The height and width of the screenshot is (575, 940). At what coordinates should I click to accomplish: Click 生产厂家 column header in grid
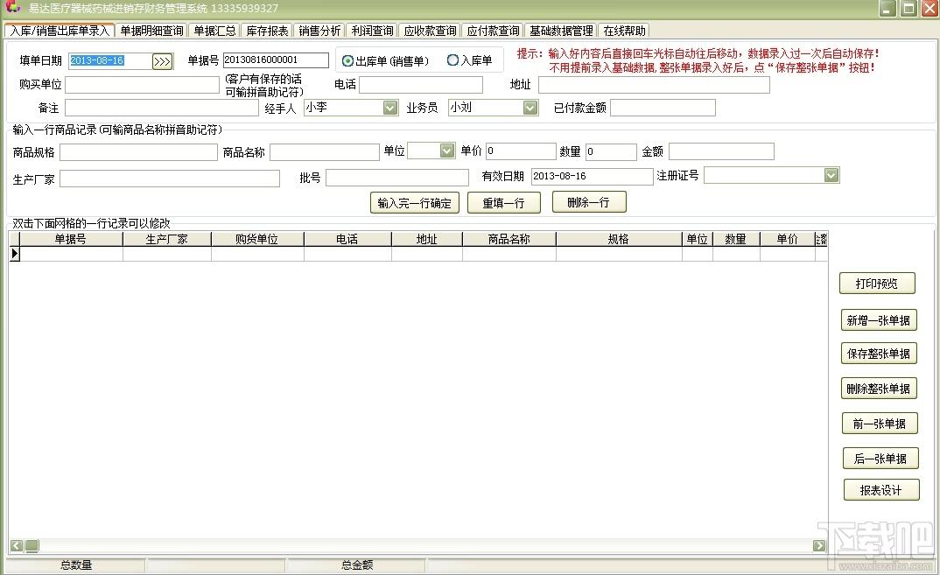[x=166, y=239]
